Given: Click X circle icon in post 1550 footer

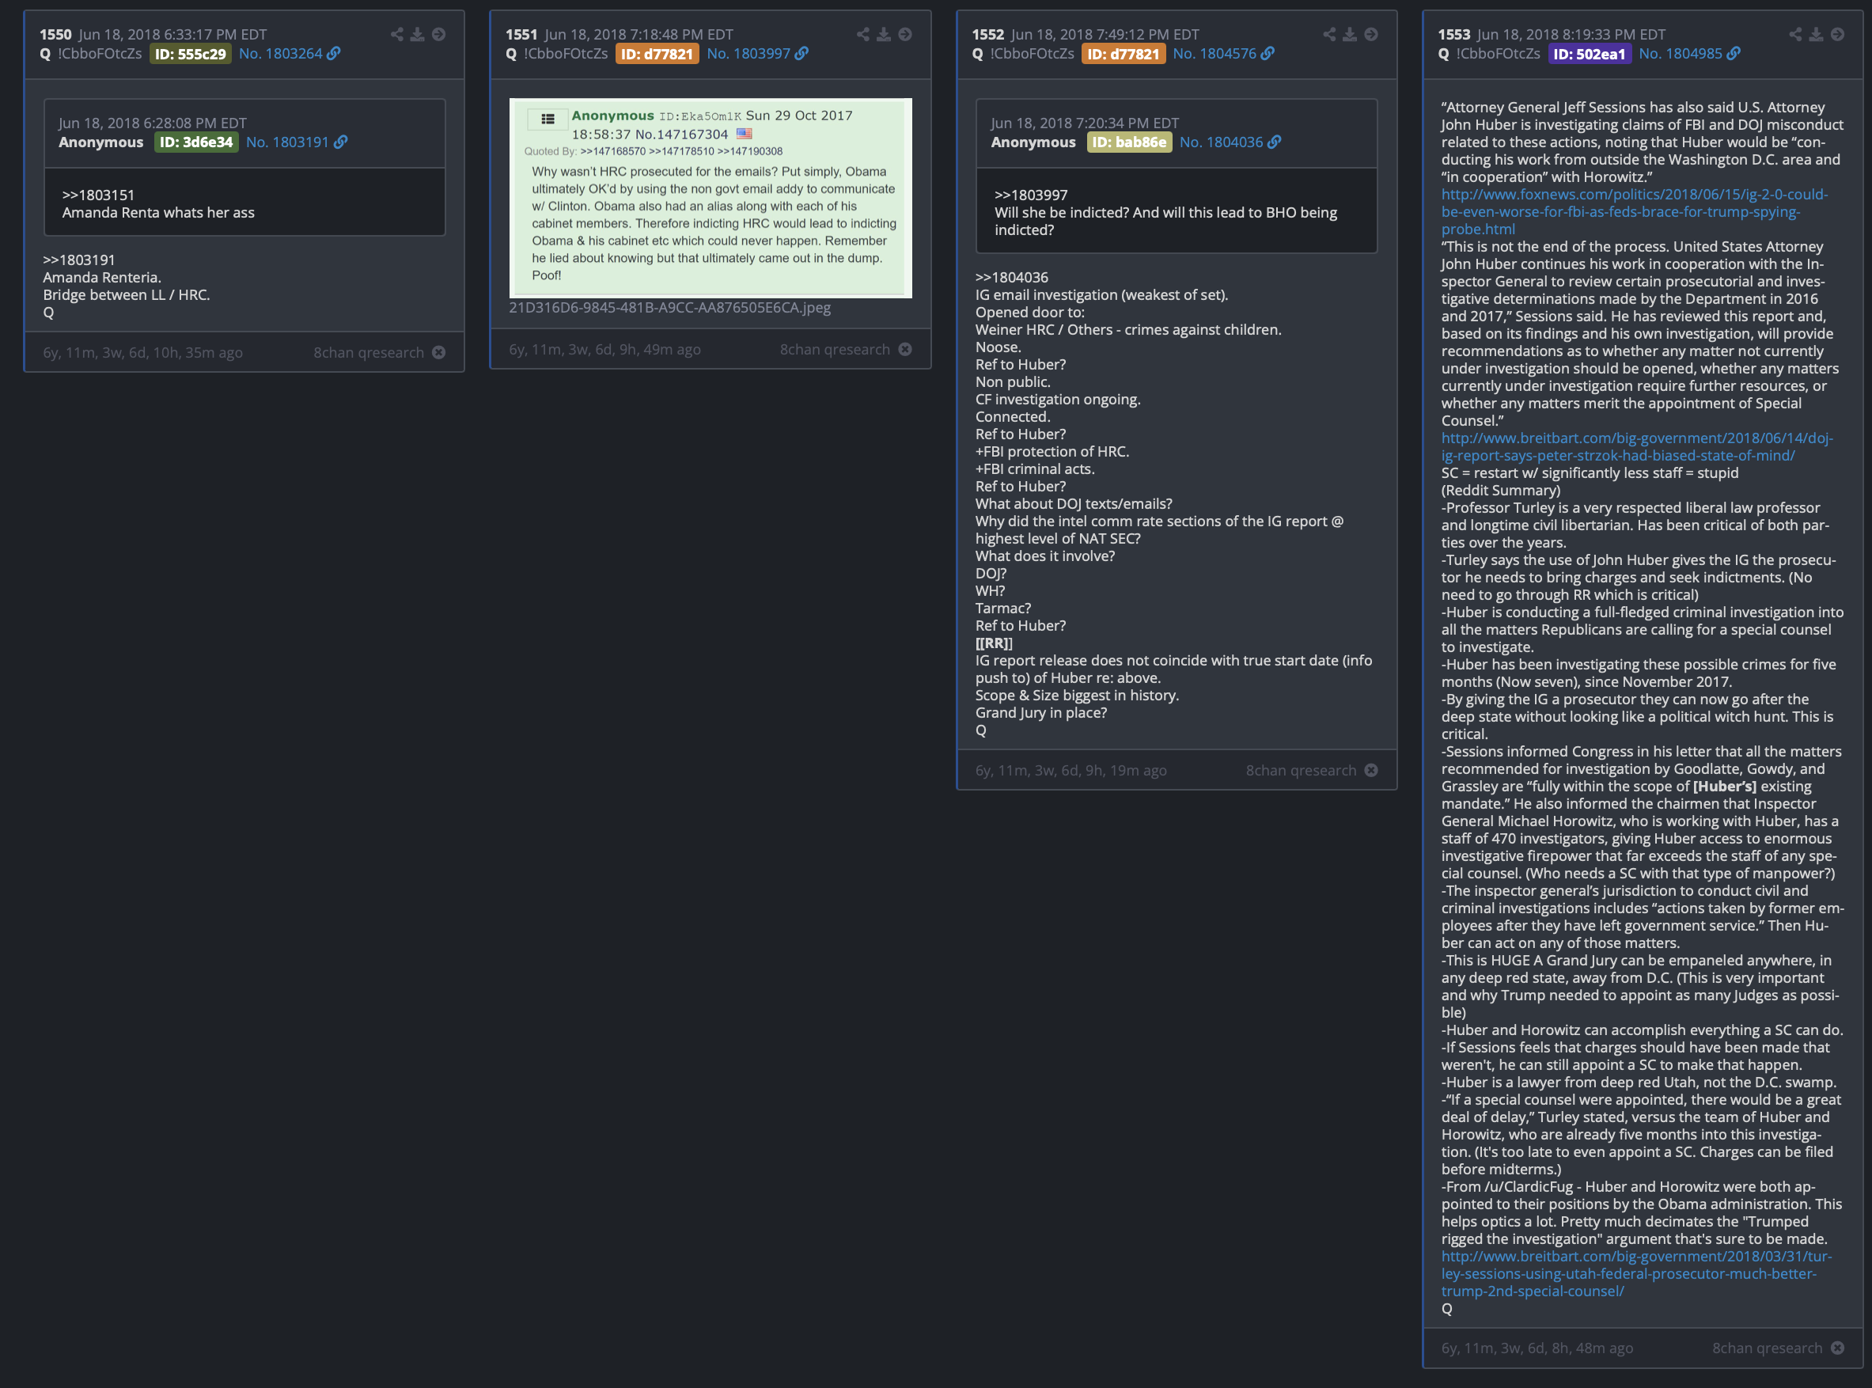Looking at the screenshot, I should 438,352.
